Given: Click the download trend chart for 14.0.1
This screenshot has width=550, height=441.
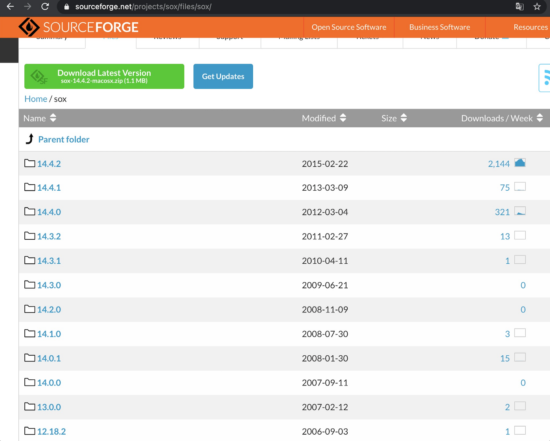Looking at the screenshot, I should click(520, 357).
